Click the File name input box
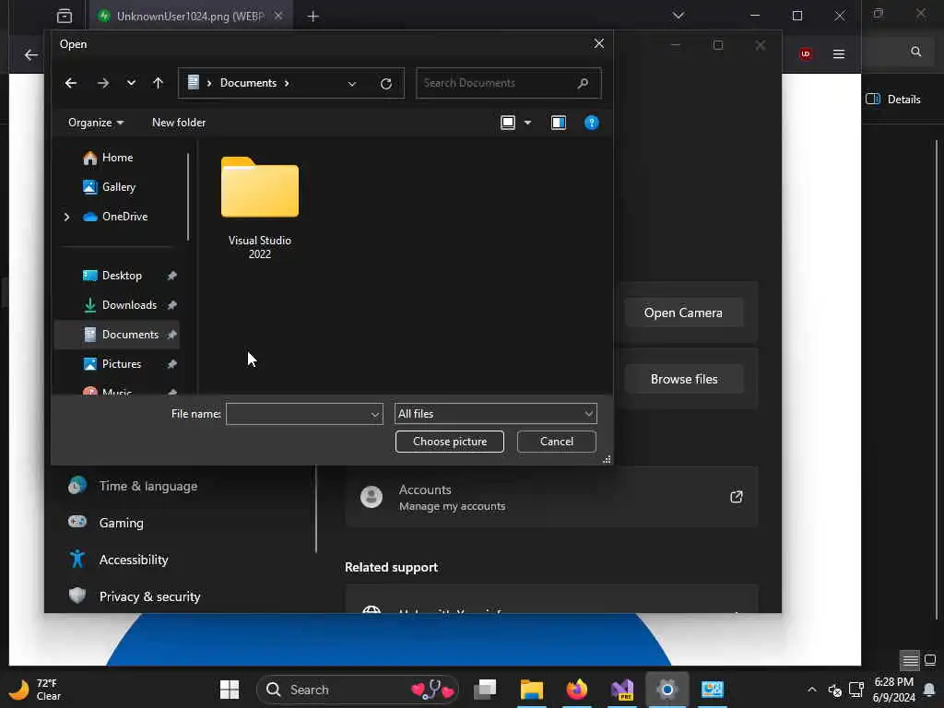 (x=298, y=414)
